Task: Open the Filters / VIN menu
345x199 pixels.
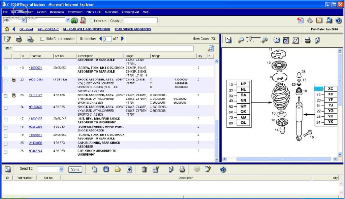Action: point(94,12)
